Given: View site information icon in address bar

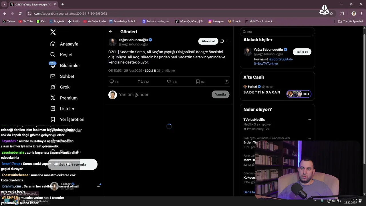Looking at the screenshot, I should pos(29,13).
